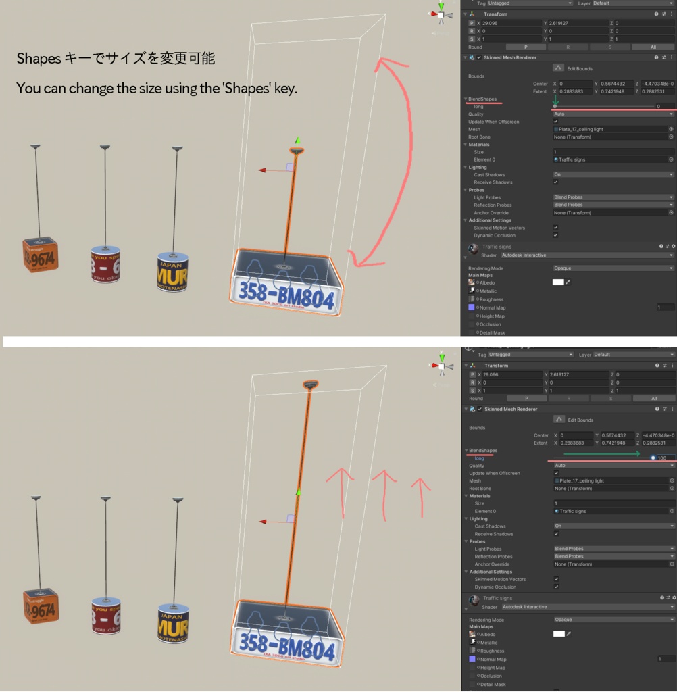Open Skinned Mesh Renderer preset icon, upper inspector
677x692 pixels.
[663, 57]
